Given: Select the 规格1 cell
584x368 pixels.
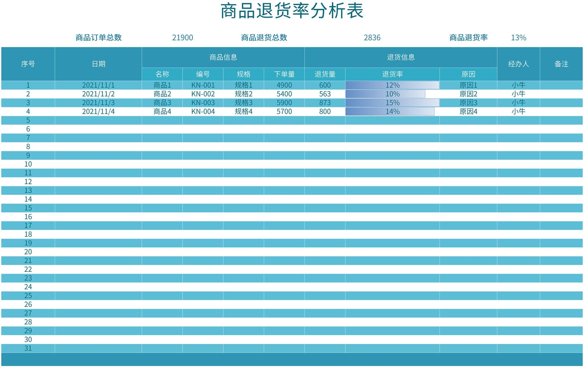Looking at the screenshot, I should 244,85.
